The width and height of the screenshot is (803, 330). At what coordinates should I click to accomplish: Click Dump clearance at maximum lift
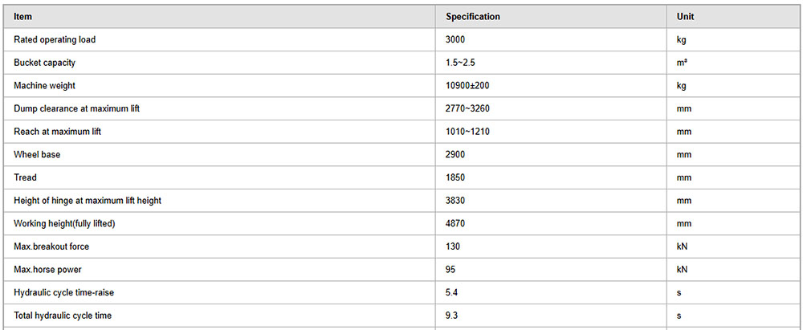click(x=76, y=108)
